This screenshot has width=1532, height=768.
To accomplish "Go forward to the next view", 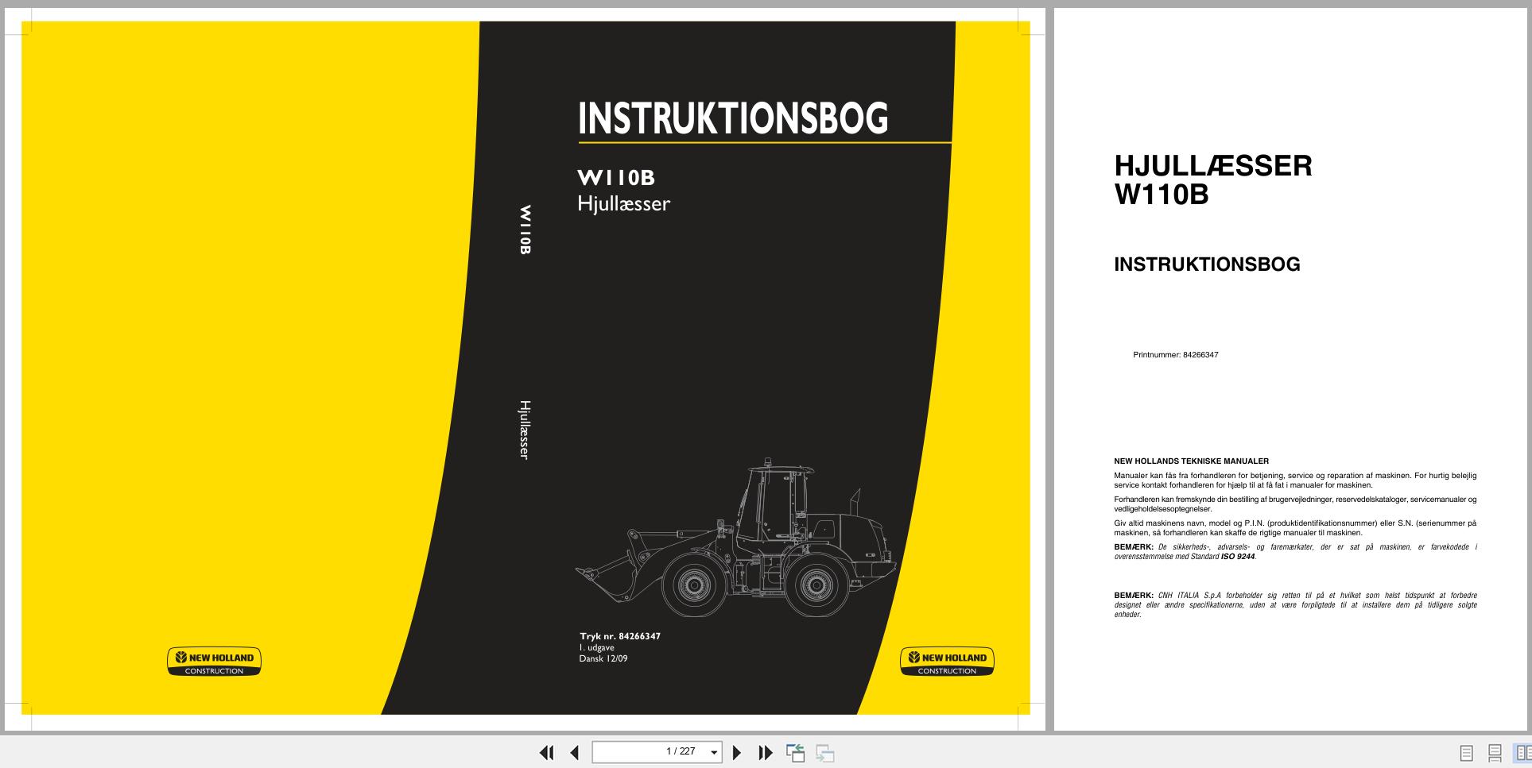I will point(824,751).
